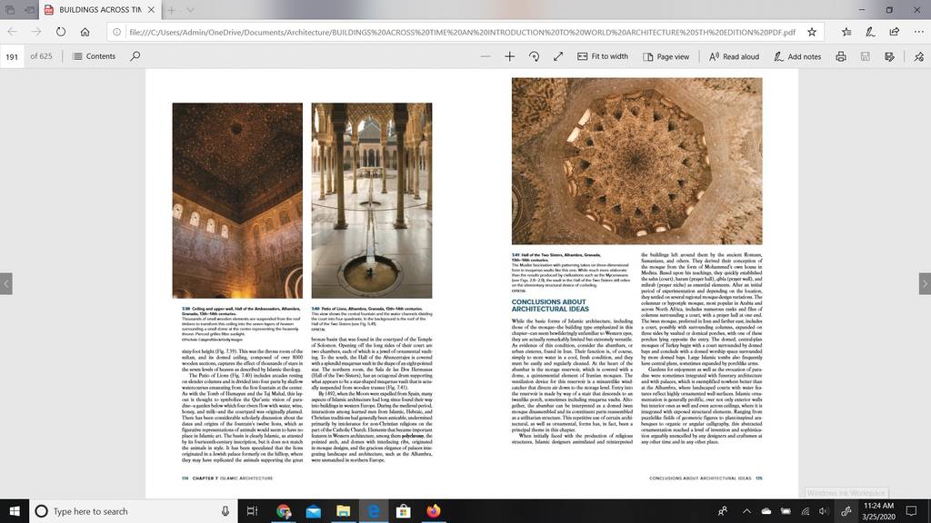Show hidden system tray icons
This screenshot has height=523, width=931.
746,511
